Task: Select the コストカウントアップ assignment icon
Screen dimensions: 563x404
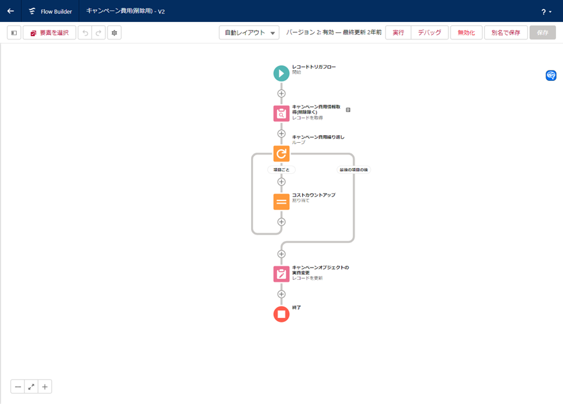Action: 281,202
